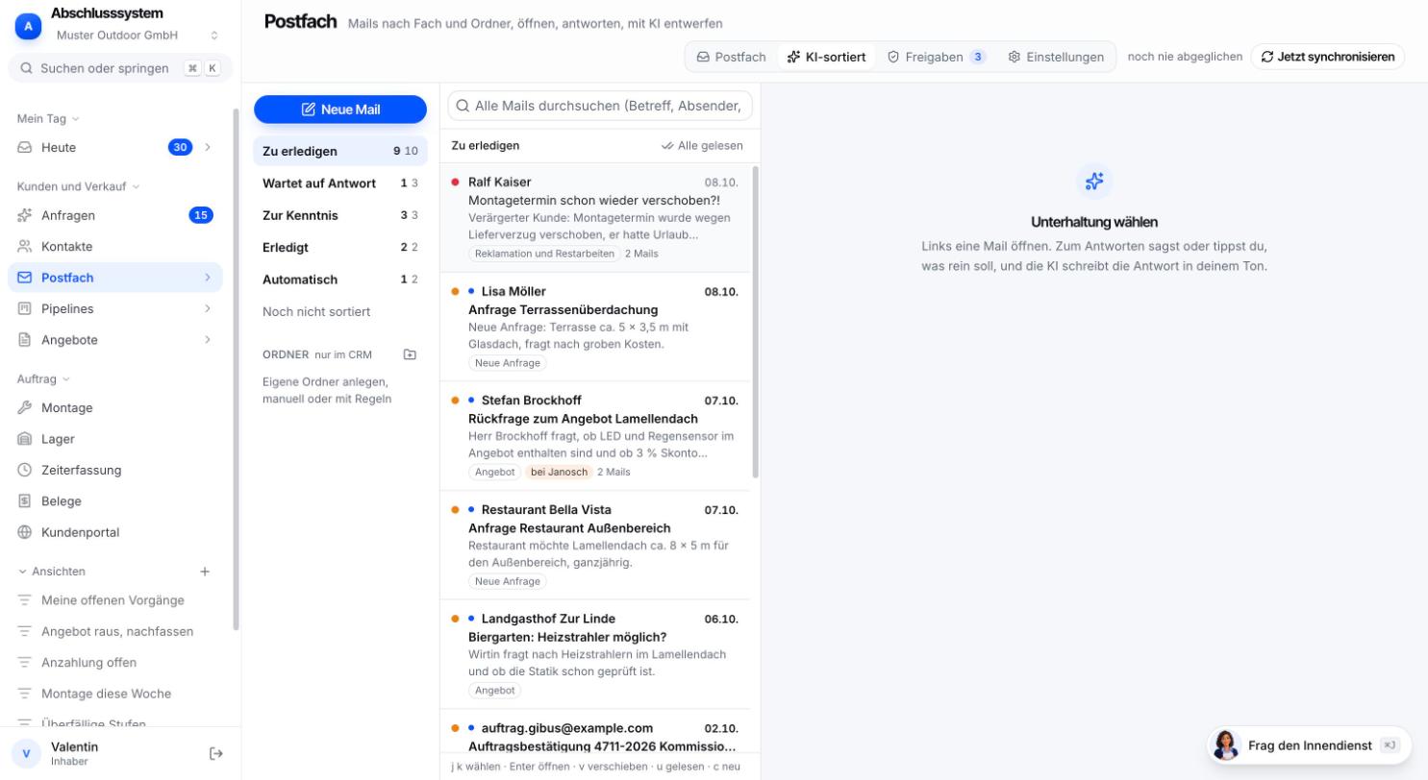Image resolution: width=1428 pixels, height=780 pixels.
Task: Switch to the KI-sortiert tab
Action: tap(826, 57)
